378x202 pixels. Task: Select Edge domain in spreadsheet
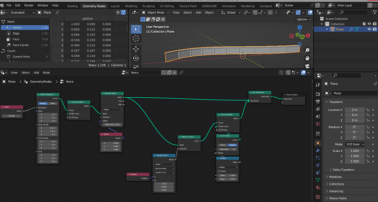click(16, 33)
